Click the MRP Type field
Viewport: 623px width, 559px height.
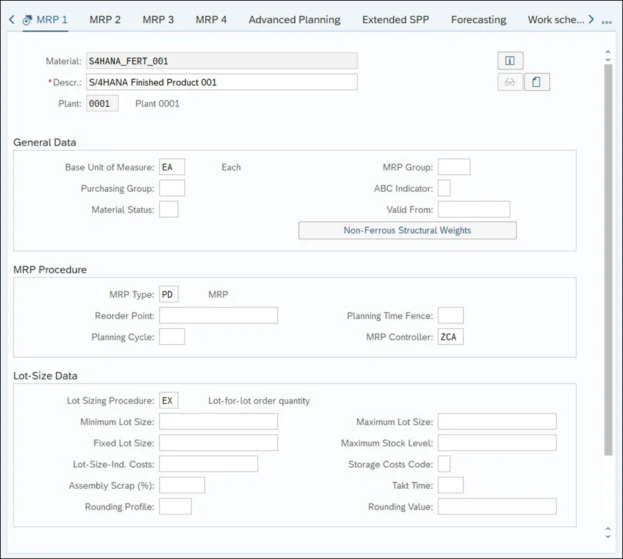(169, 295)
